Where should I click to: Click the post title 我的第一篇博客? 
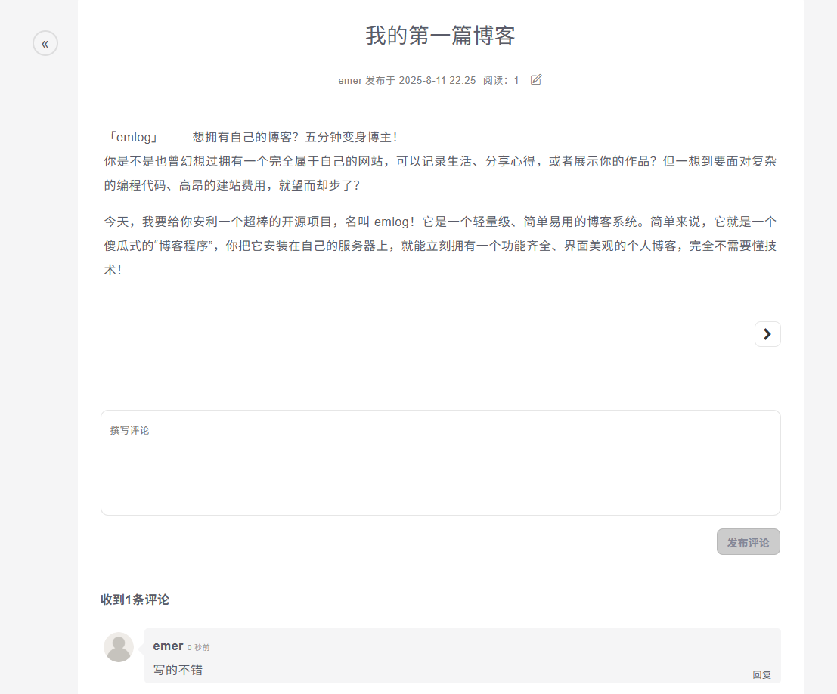440,36
